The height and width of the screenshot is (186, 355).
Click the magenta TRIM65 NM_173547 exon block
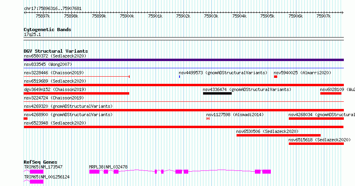click(x=36, y=172)
